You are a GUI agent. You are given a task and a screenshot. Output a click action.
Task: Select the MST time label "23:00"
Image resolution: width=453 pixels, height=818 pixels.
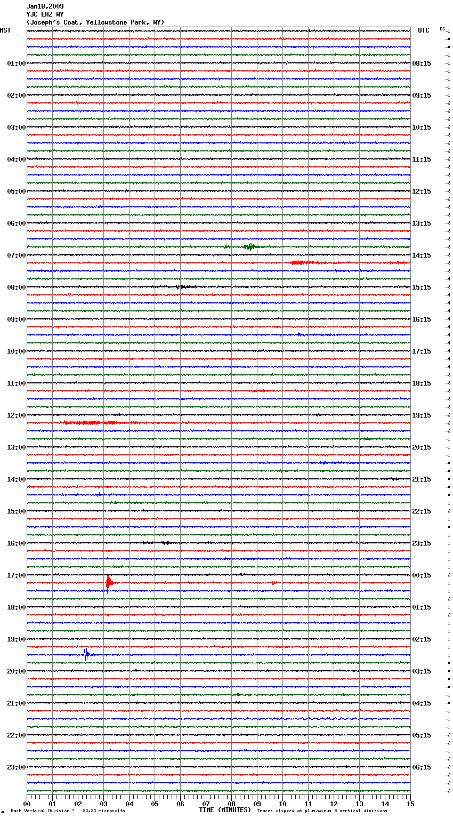click(x=17, y=767)
